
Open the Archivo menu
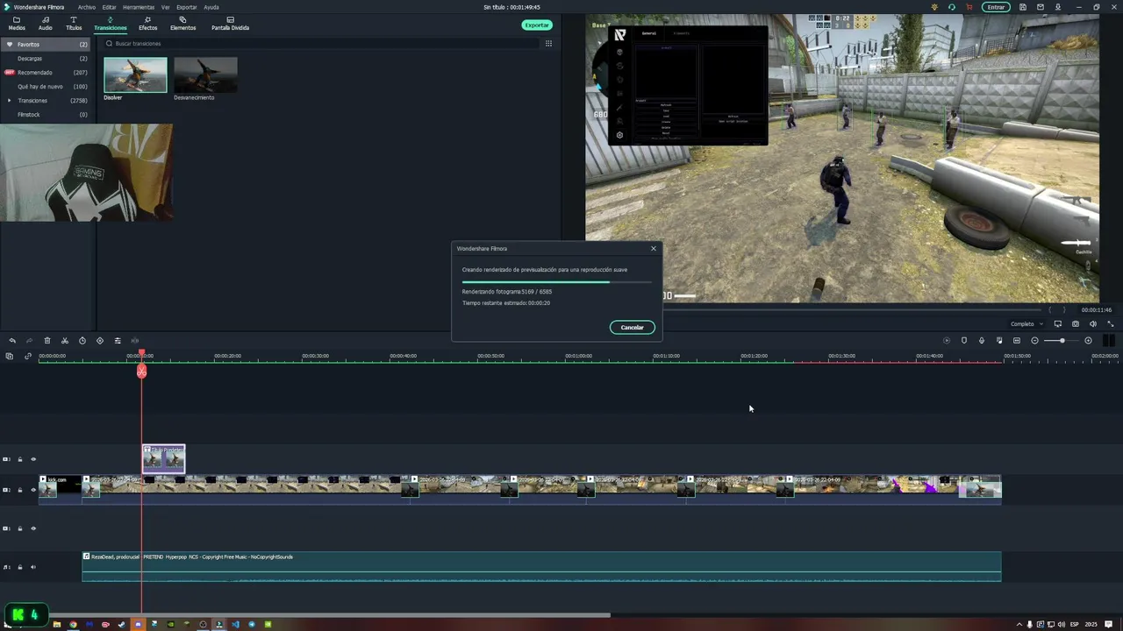[87, 7]
